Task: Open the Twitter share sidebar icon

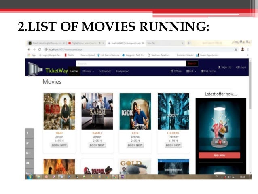Action: (30, 143)
